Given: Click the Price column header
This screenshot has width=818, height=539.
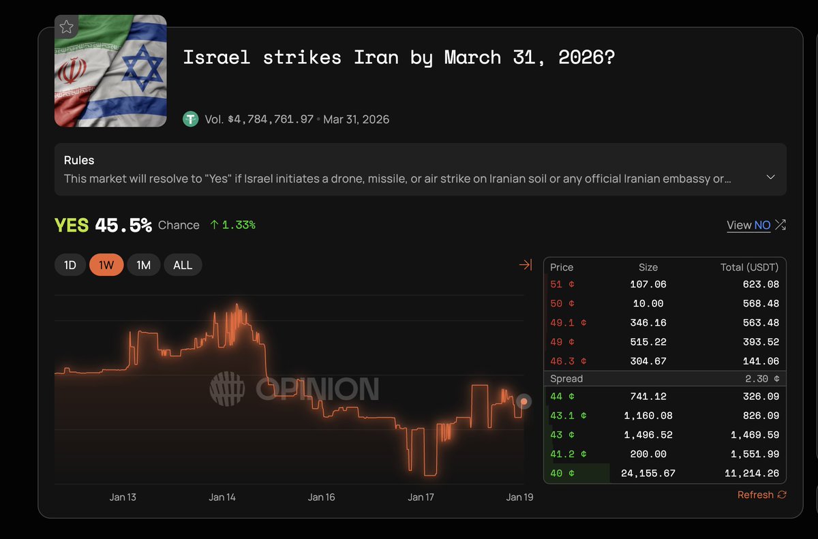Looking at the screenshot, I should (x=562, y=267).
